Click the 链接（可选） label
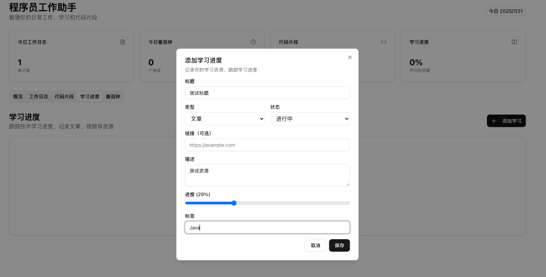Screen dimensions: 546x277 (198, 133)
